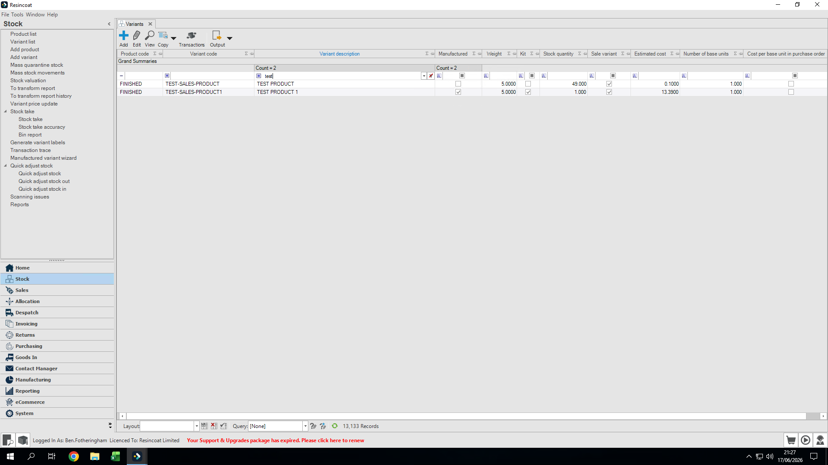Toggle Kit checkbox for TEST-SALES-PRODUCT1
This screenshot has height=465, width=828.
pos(528,92)
